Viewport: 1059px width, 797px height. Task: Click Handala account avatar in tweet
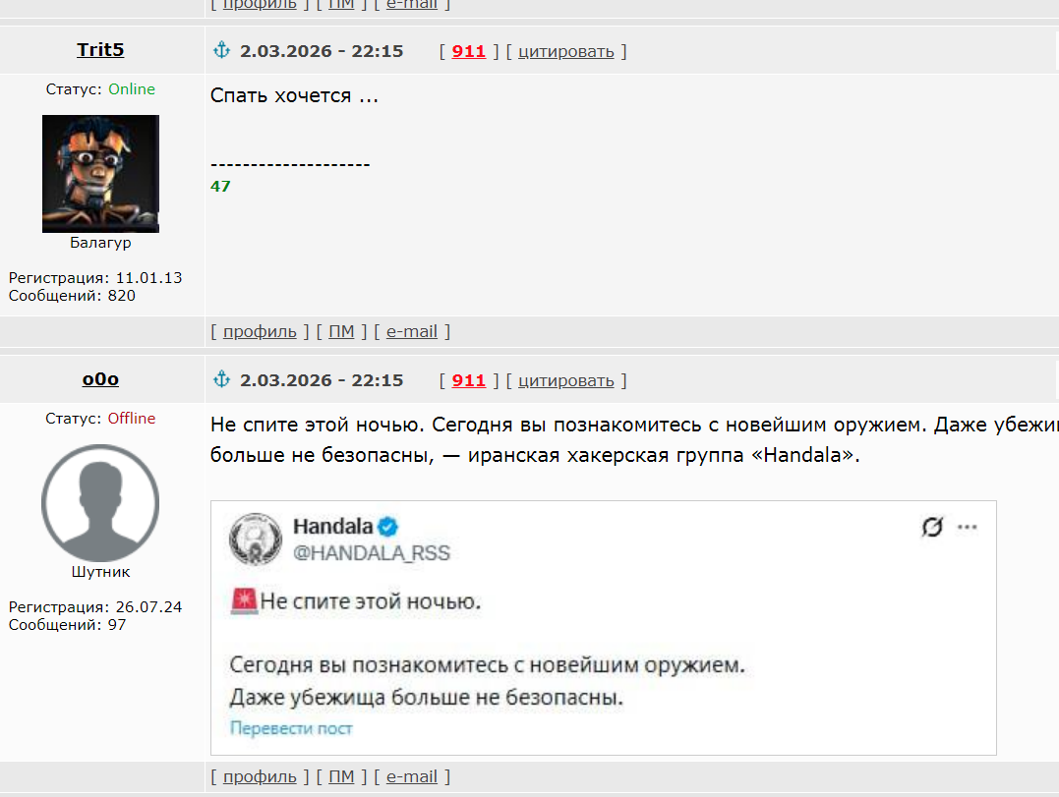(x=256, y=539)
